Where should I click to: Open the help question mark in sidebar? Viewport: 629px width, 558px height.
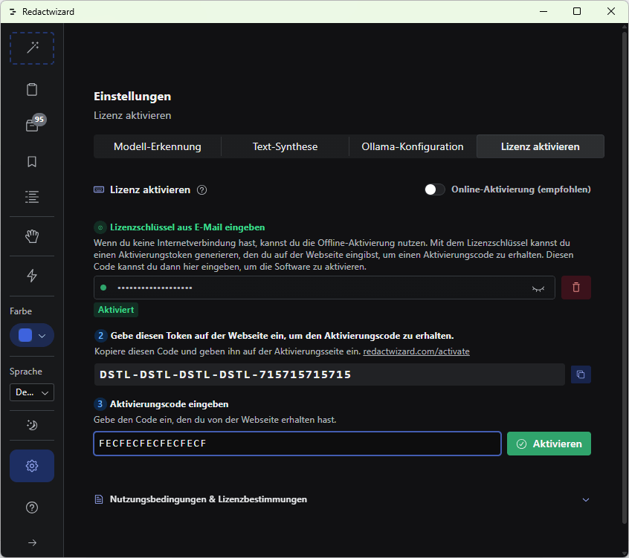tap(32, 507)
